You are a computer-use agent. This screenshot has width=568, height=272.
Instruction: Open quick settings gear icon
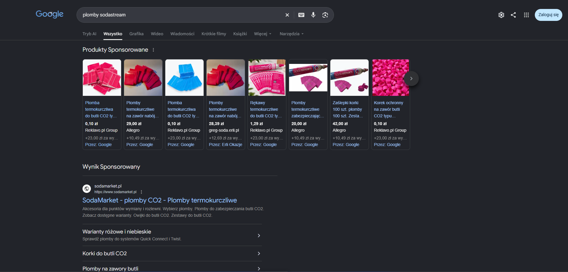[x=501, y=15]
